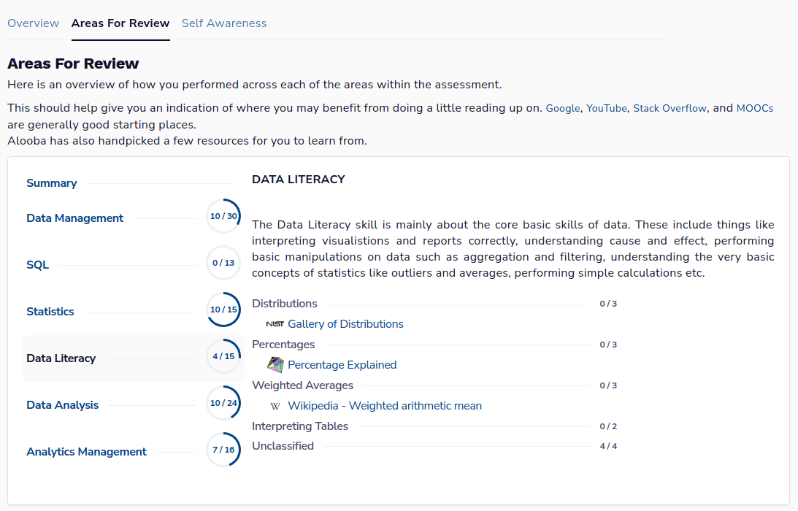The width and height of the screenshot is (798, 511).
Task: Open the Google link
Action: (x=563, y=109)
